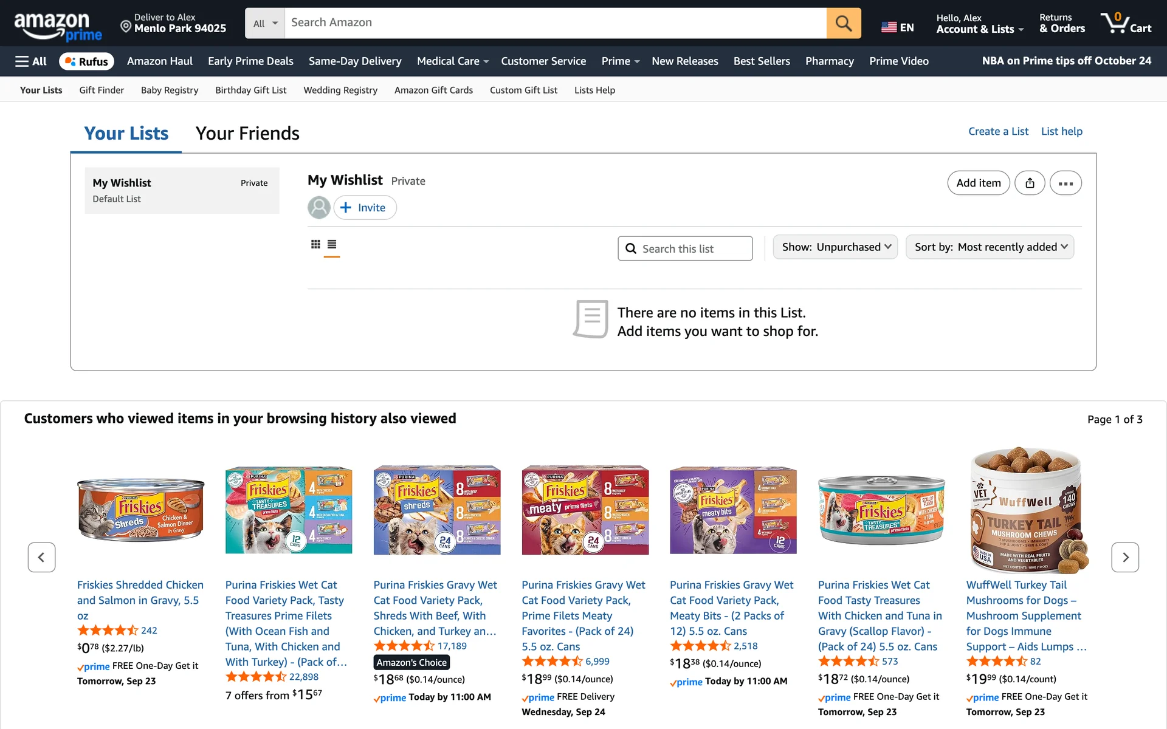Viewport: 1167px width, 729px height.
Task: Open the All hamburger menu
Action: tap(31, 61)
